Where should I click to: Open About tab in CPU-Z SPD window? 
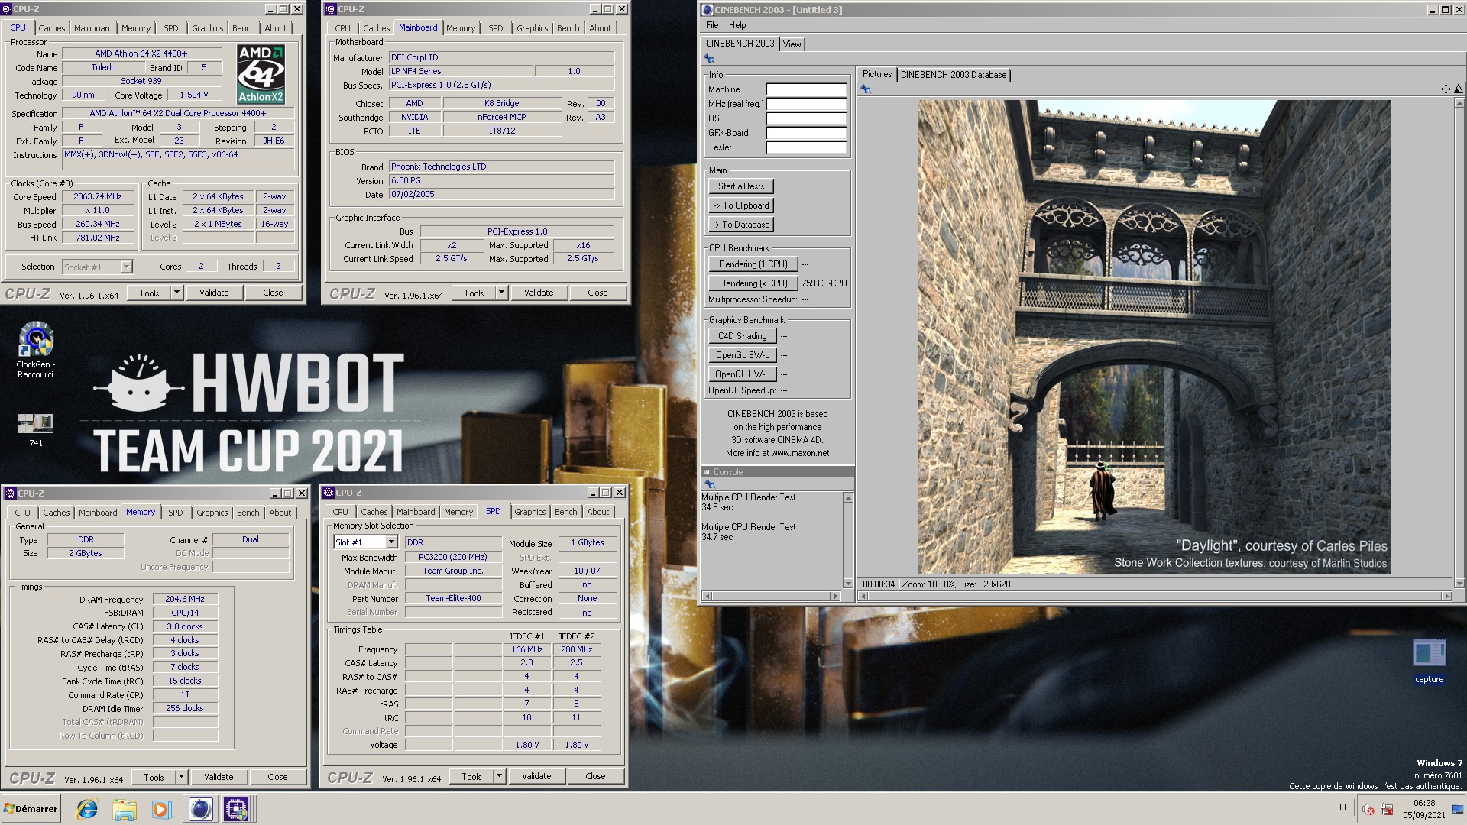(598, 512)
